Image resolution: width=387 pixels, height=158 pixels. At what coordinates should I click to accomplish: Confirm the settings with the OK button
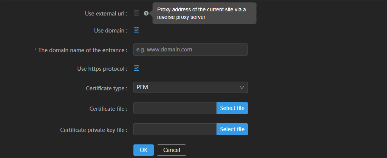(x=144, y=150)
